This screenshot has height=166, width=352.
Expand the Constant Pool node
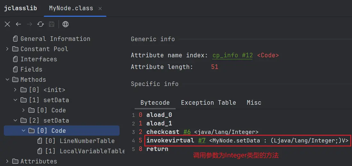click(x=7, y=49)
